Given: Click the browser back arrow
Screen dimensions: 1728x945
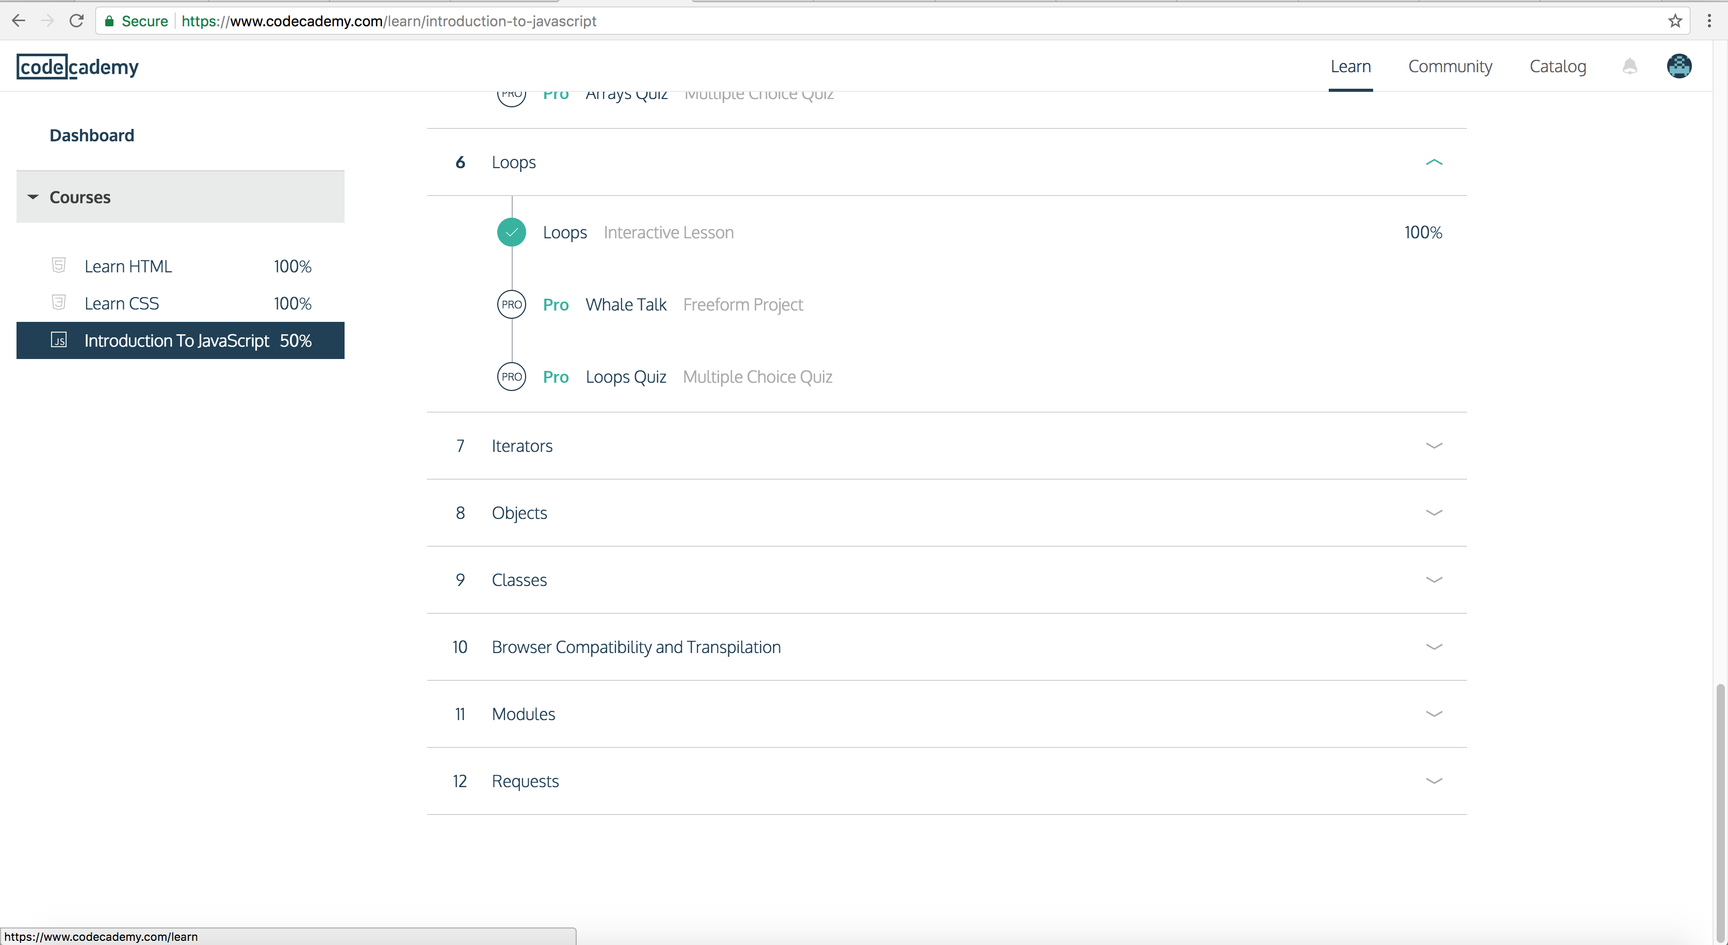Looking at the screenshot, I should (x=19, y=21).
